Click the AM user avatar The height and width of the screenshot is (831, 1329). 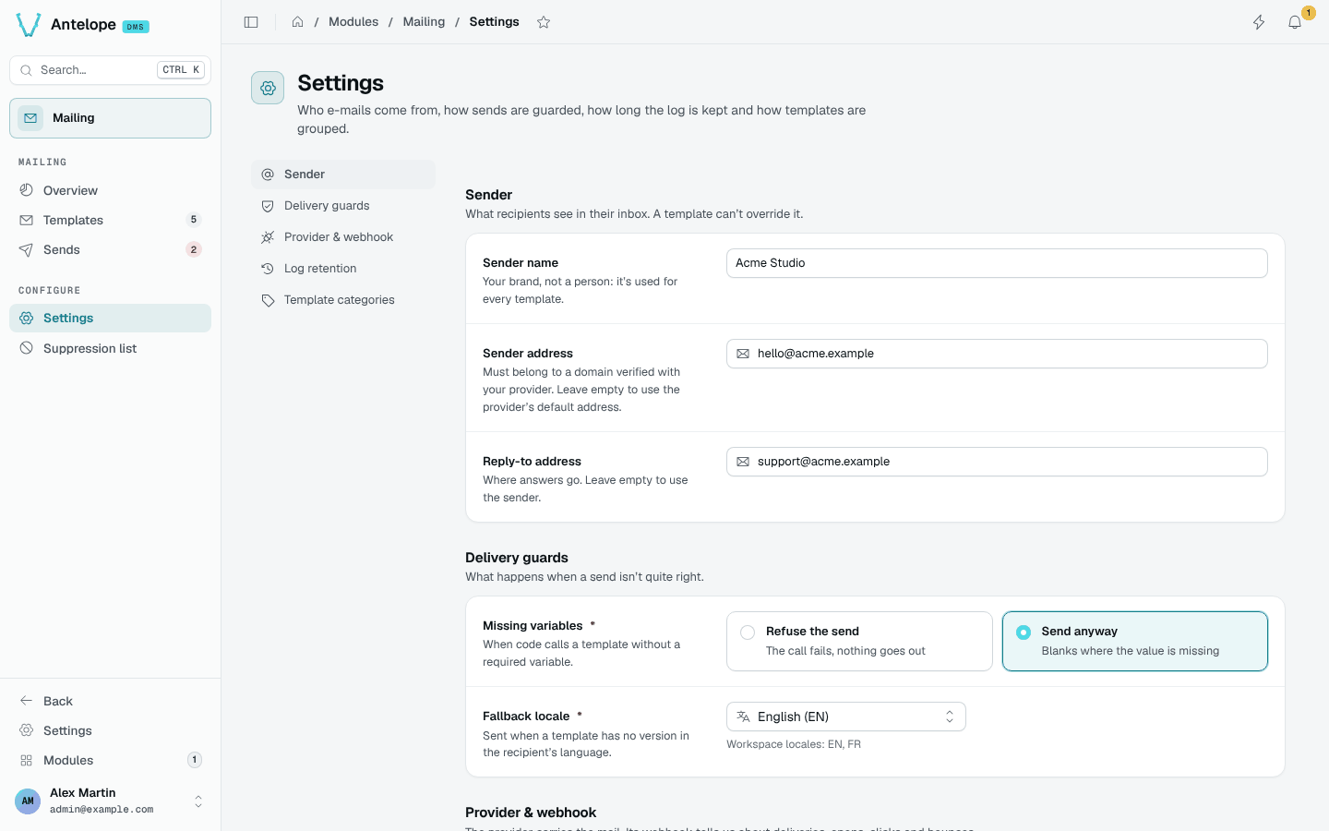pos(28,801)
